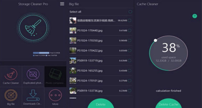
Task: Click the 9.41MB size value
Action: point(123,30)
